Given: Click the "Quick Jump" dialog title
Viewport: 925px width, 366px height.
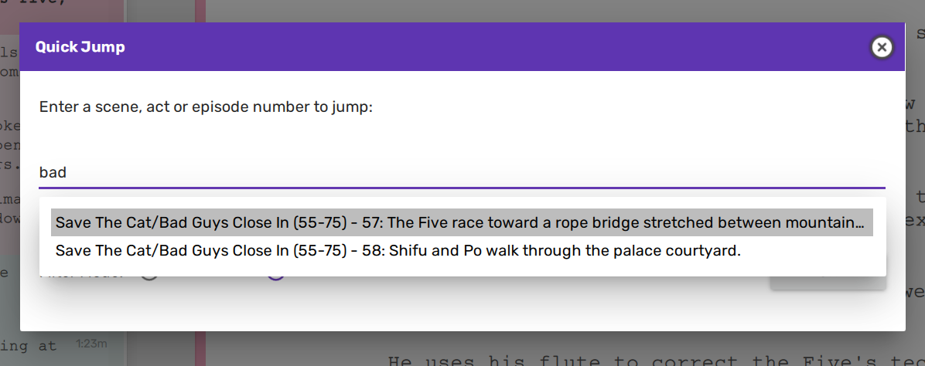Looking at the screenshot, I should [80, 47].
